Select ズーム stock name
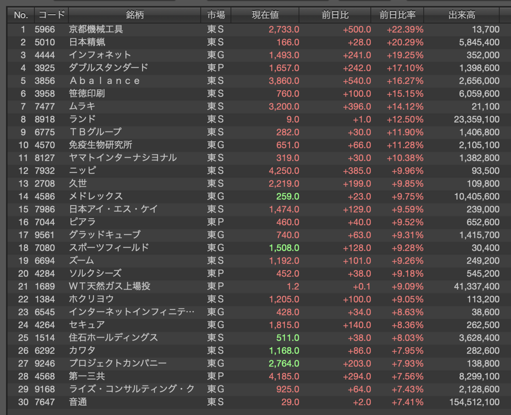 pyautogui.click(x=81, y=260)
